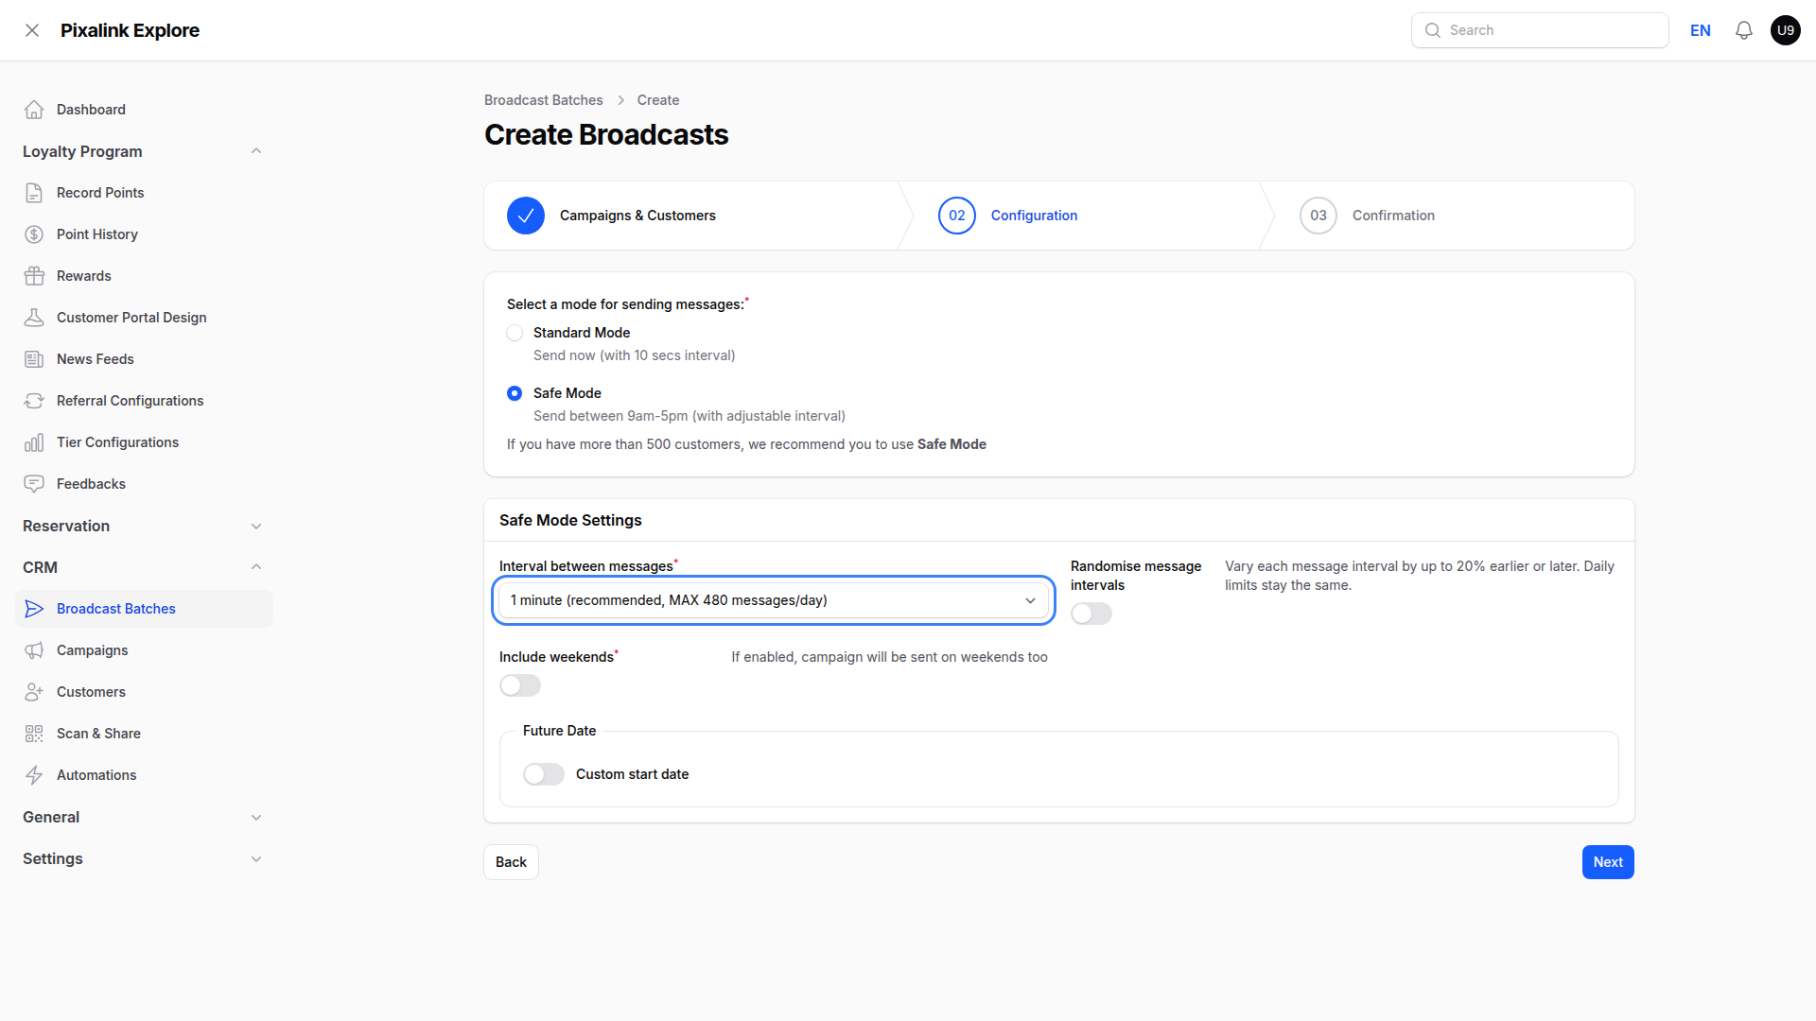This screenshot has width=1816, height=1021.
Task: Collapse the Loyalty Program section
Action: 256,151
